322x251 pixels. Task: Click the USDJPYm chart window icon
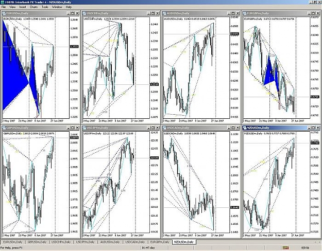(x=84, y=128)
